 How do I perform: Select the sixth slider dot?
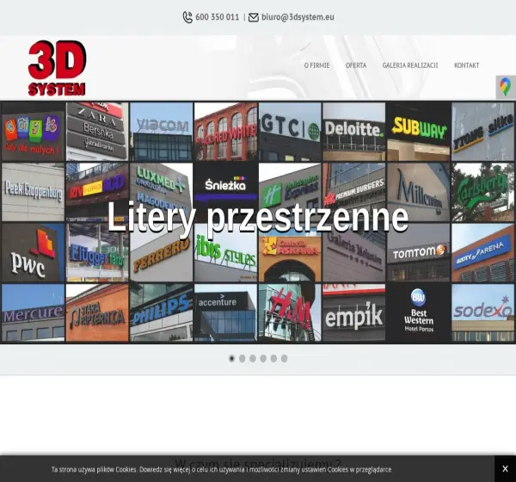click(x=285, y=358)
